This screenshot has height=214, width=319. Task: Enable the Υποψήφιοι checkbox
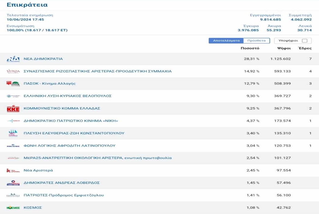304,41
